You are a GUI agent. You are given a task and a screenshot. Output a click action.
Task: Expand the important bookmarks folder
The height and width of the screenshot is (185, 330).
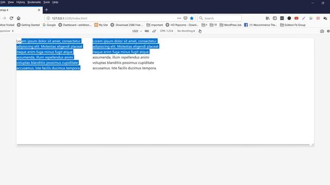coord(155,25)
